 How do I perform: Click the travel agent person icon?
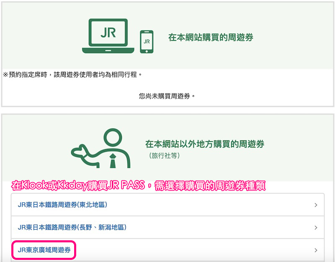(x=100, y=148)
